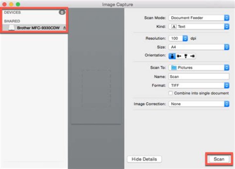Screen dimensions: 235x169
Task: Select the portrait orientation icon
Action: pyautogui.click(x=172, y=56)
